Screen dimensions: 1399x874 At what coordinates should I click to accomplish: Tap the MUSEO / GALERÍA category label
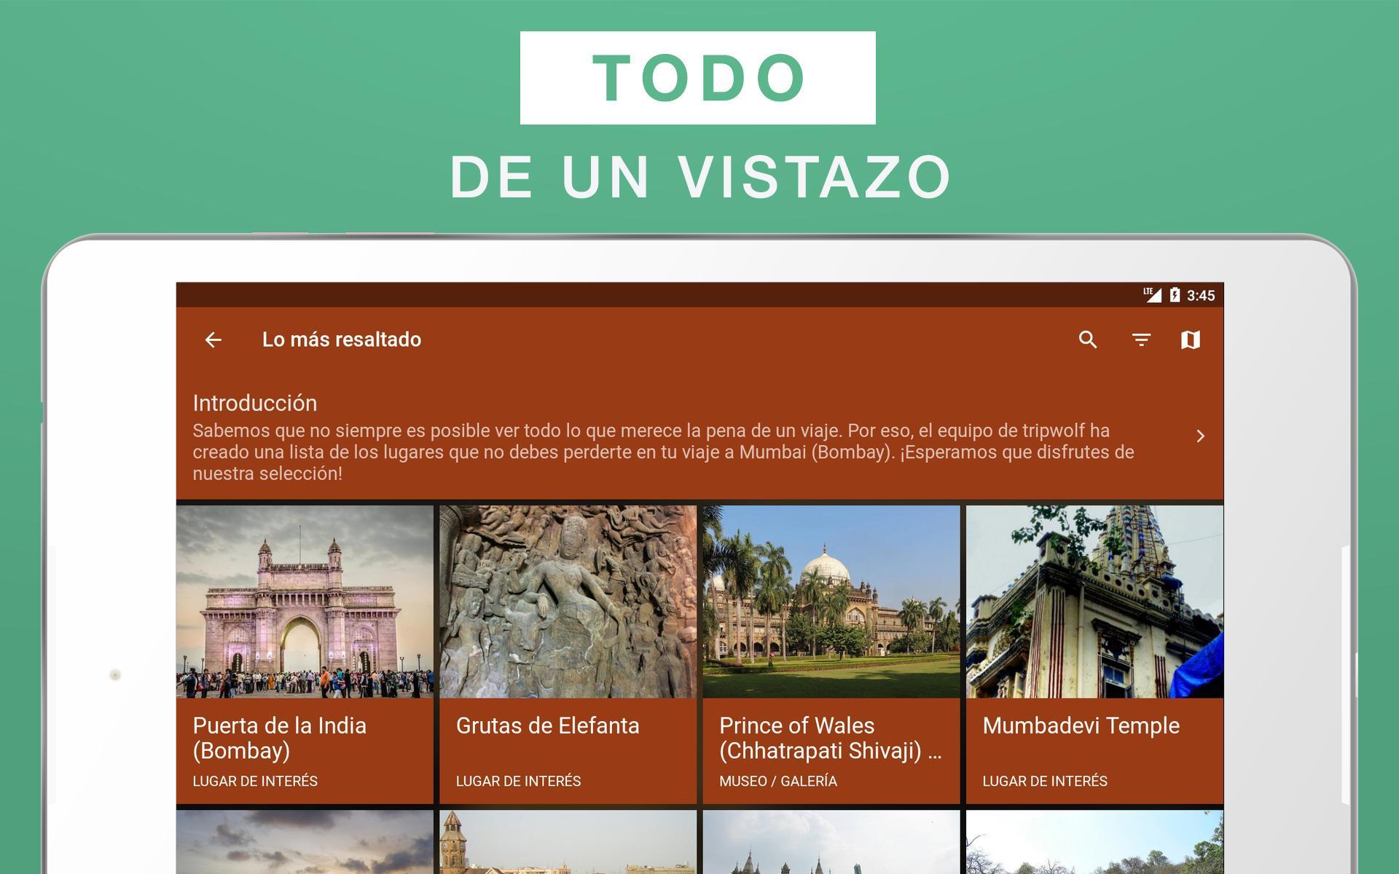(778, 781)
